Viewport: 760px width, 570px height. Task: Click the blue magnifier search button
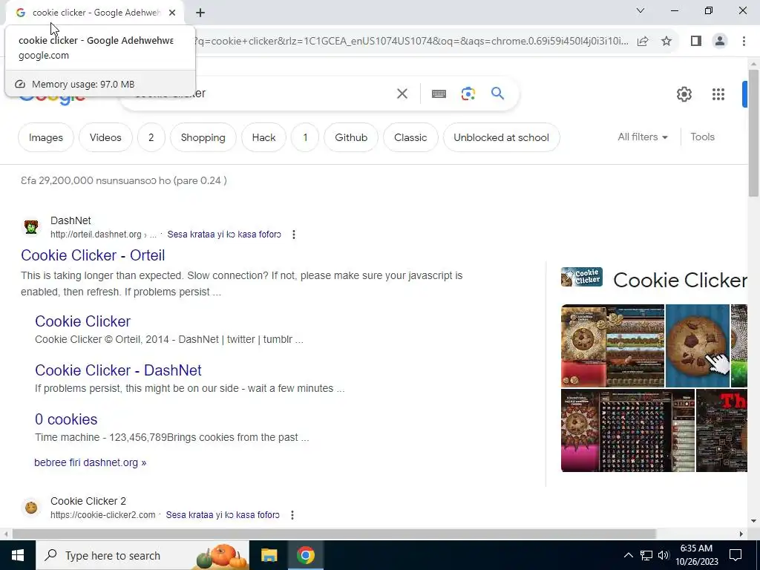point(497,93)
